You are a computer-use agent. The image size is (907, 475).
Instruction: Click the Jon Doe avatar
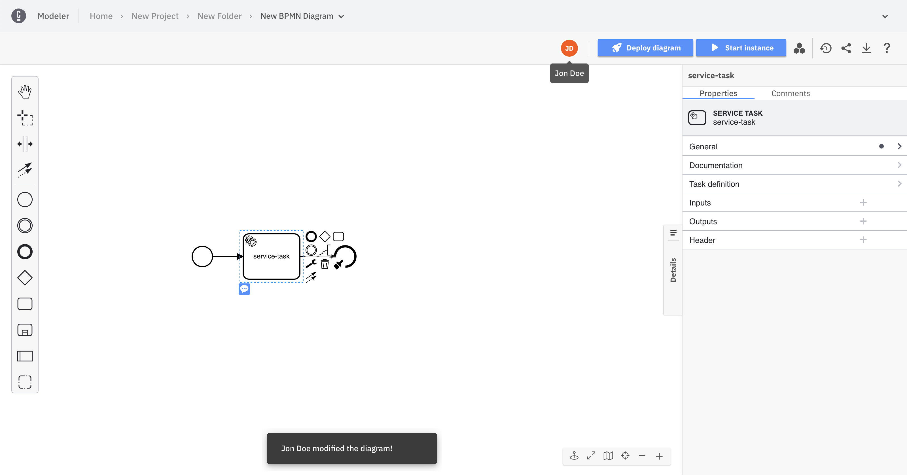[x=569, y=48]
